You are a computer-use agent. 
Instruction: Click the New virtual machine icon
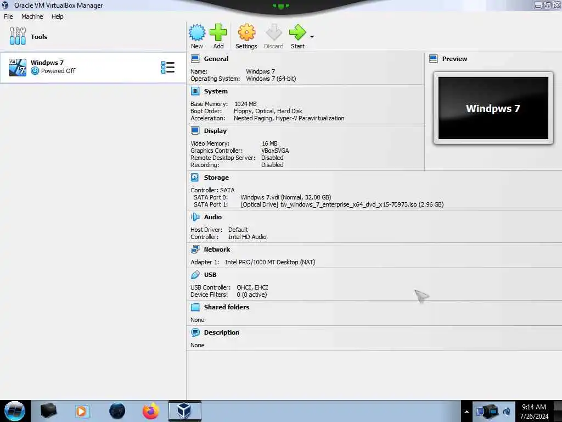tap(197, 32)
